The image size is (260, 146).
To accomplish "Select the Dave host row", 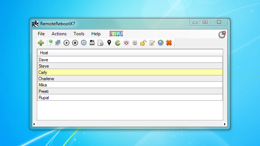I will 130,59.
